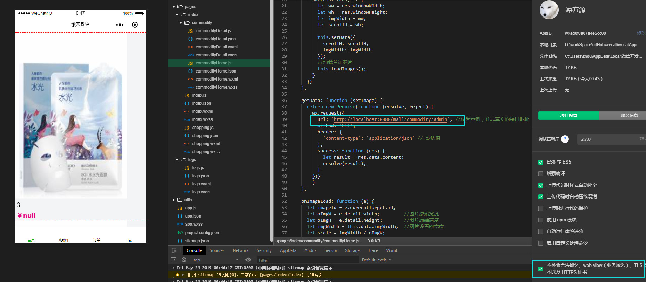Expand the utils folder
646x282 pixels.
(x=174, y=200)
